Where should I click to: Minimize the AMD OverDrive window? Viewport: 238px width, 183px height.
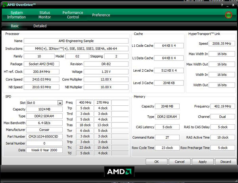tap(228, 5)
